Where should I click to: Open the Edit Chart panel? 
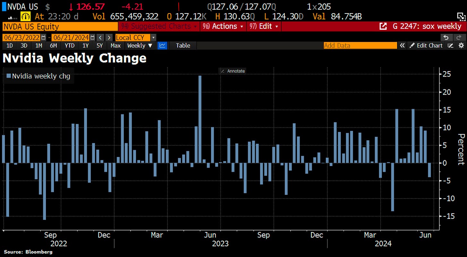[x=426, y=46]
